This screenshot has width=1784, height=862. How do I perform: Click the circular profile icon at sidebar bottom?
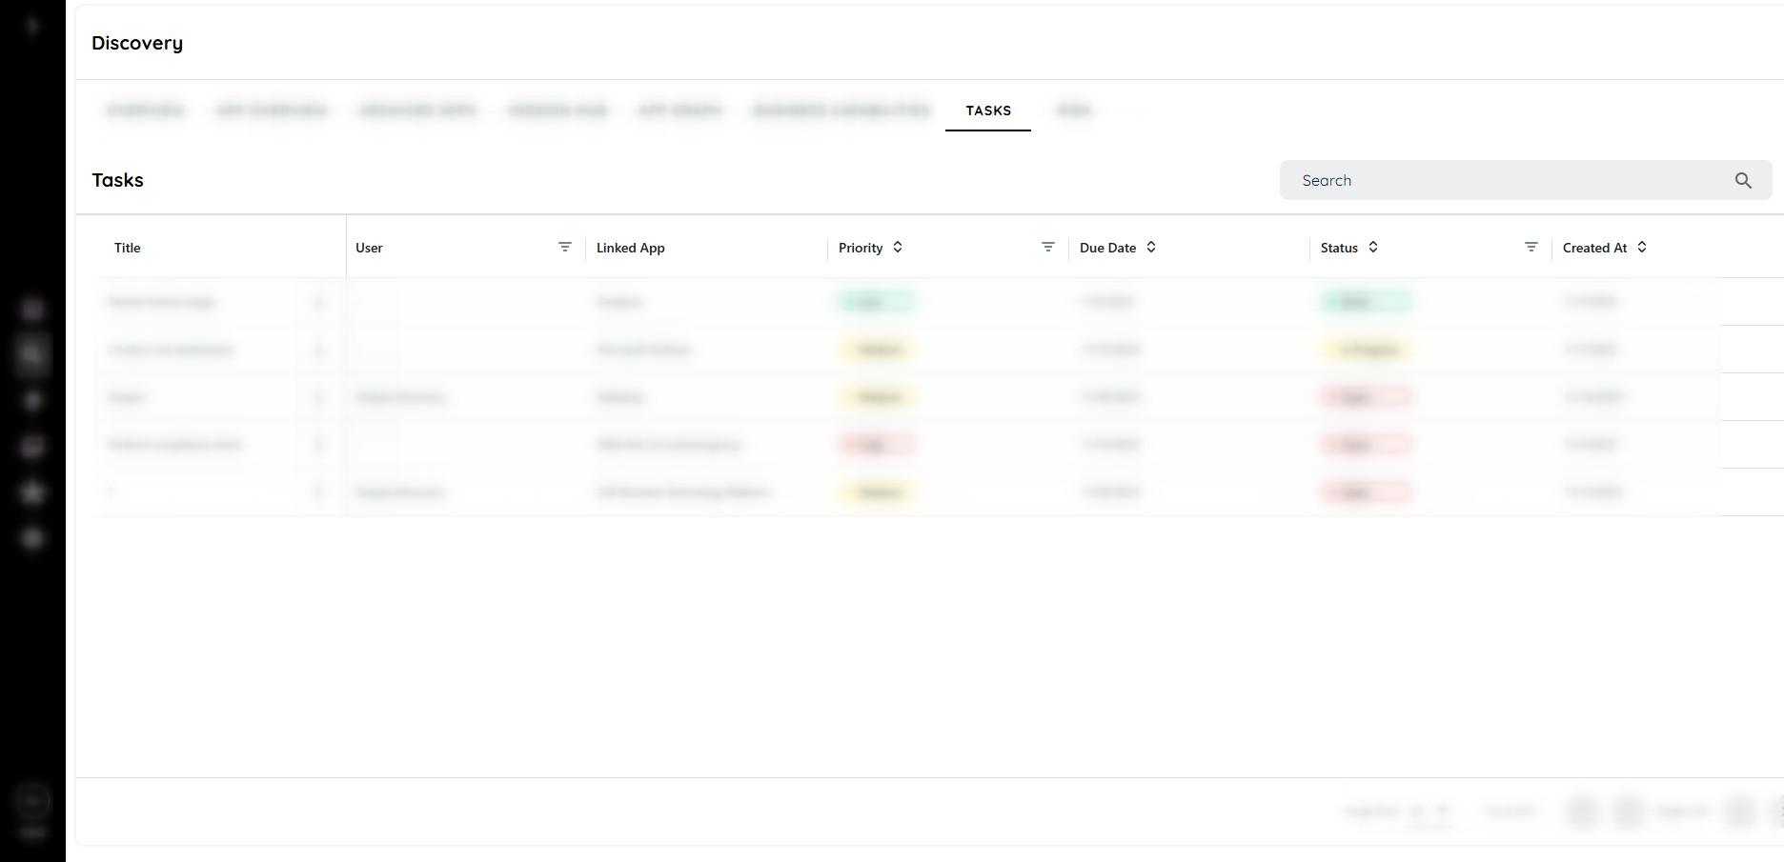(31, 801)
